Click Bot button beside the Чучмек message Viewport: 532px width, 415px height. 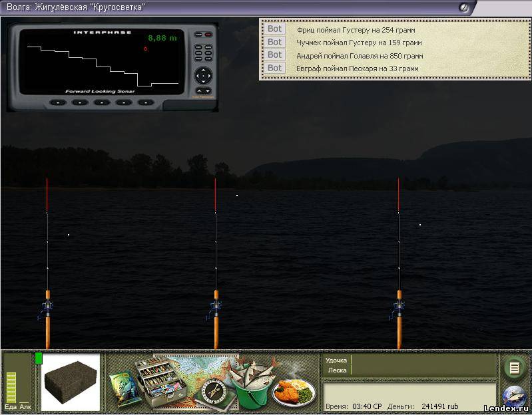274,42
